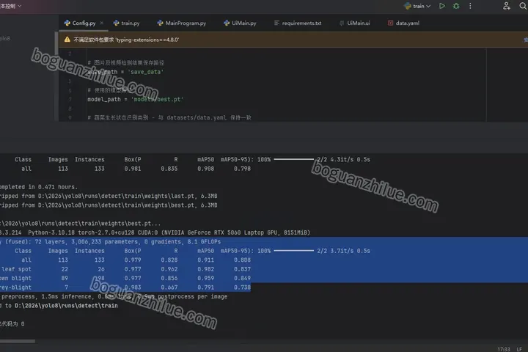Viewport: 528px width, 352px height.
Task: Click the console horizontal scrollbar thumb
Action: tap(18, 341)
